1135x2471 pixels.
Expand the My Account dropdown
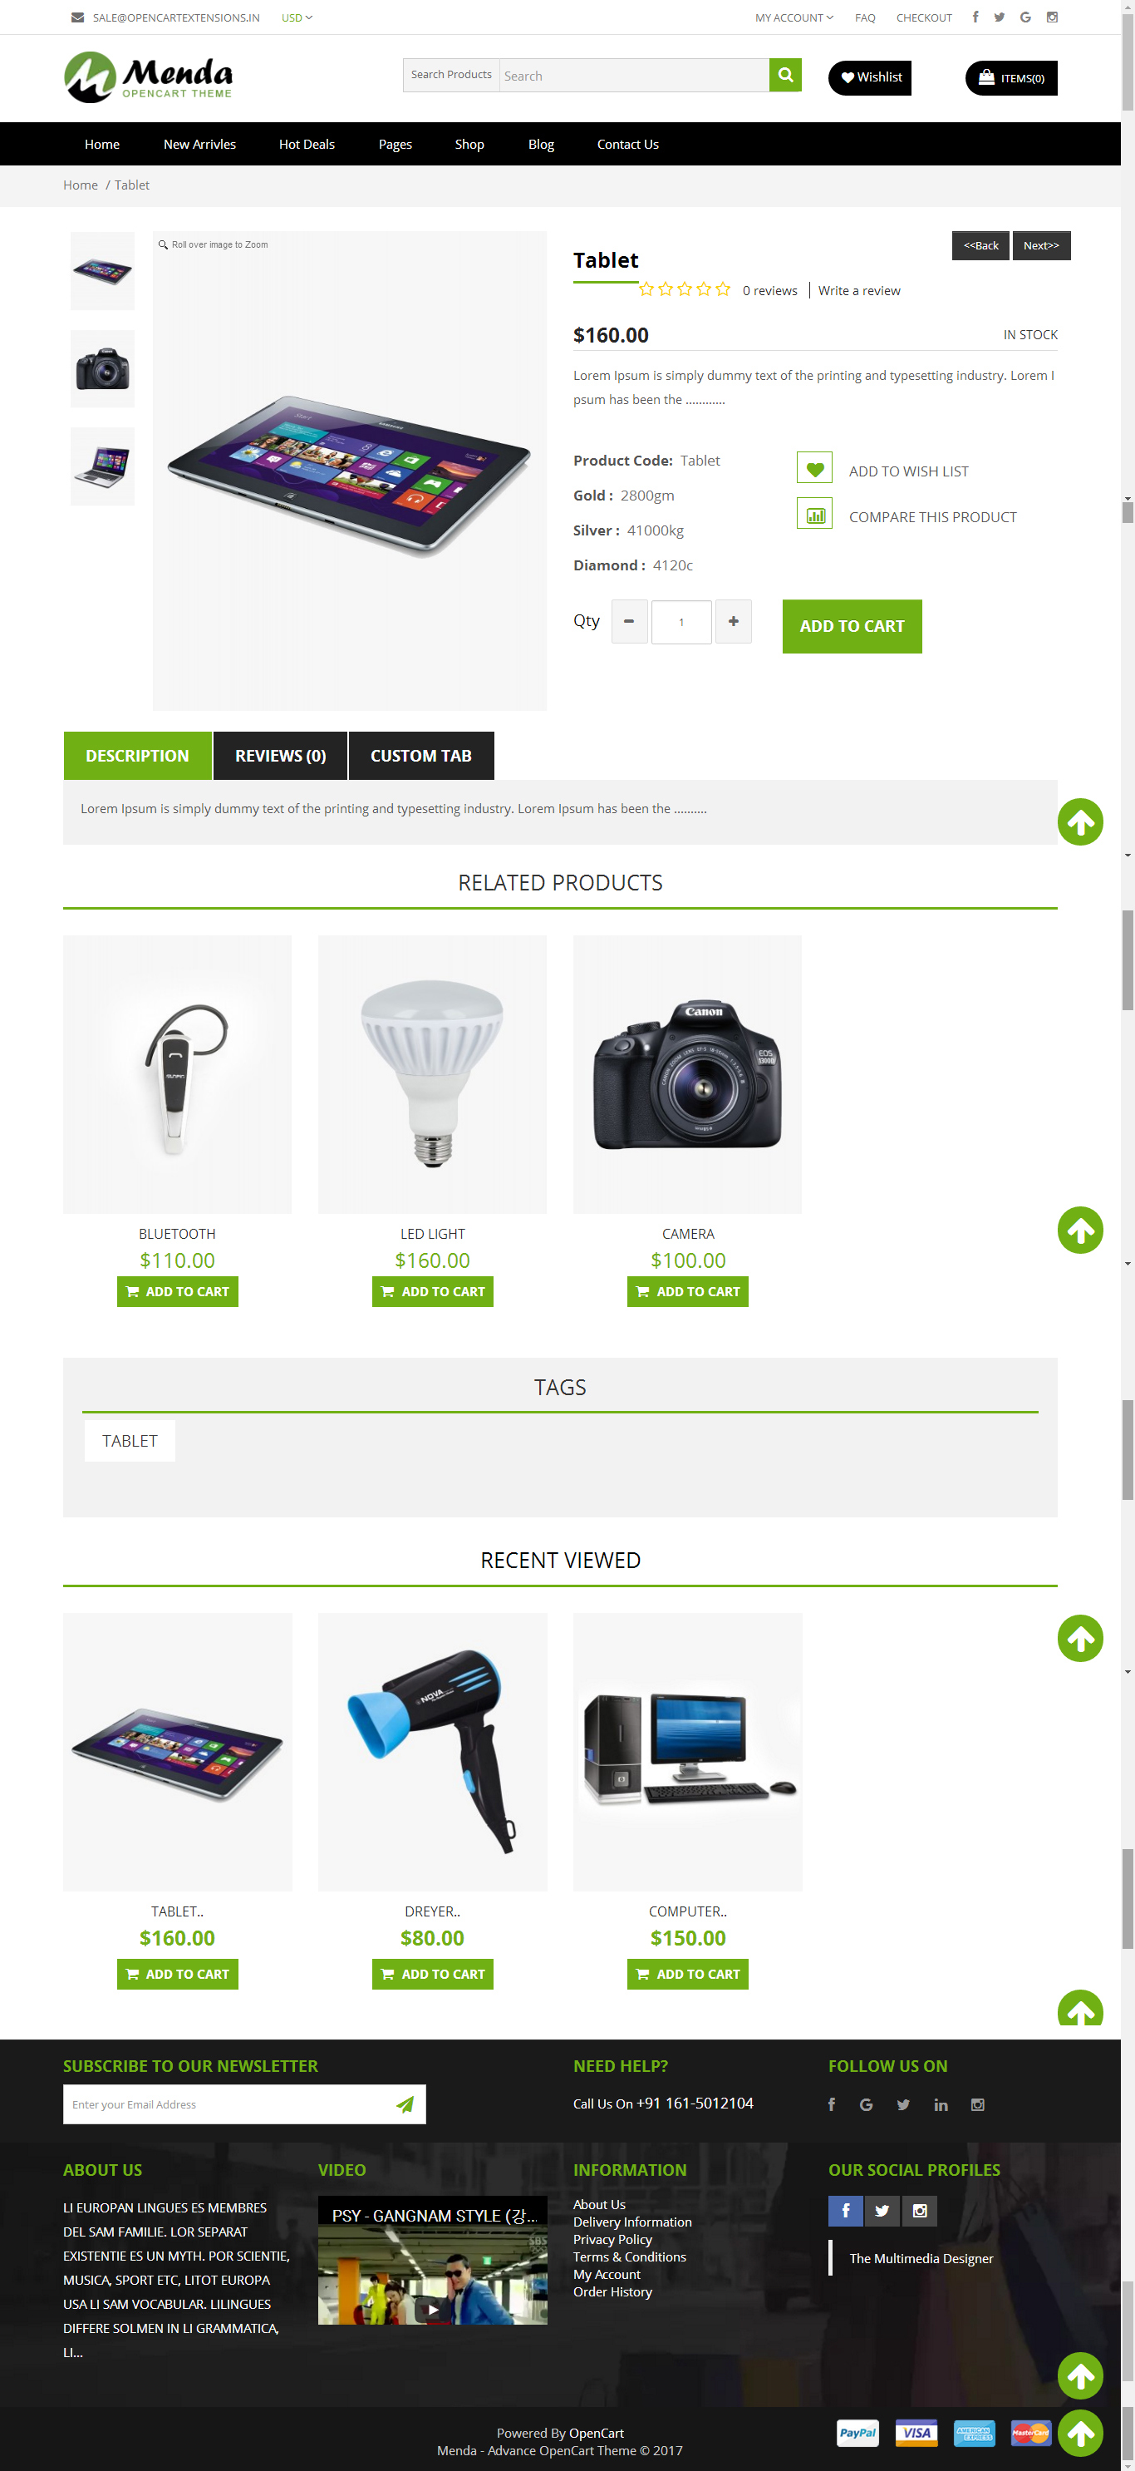794,17
